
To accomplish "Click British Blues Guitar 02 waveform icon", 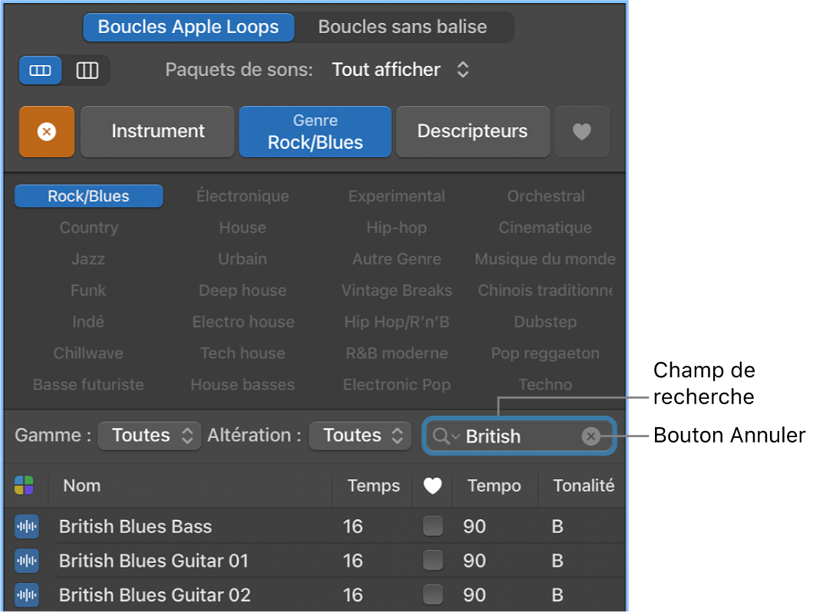I will [x=27, y=594].
